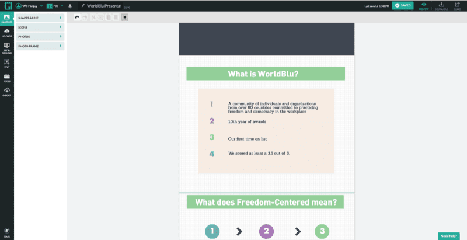467x240 pixels.
Task: Click the Download icon in header
Action: [441, 5]
